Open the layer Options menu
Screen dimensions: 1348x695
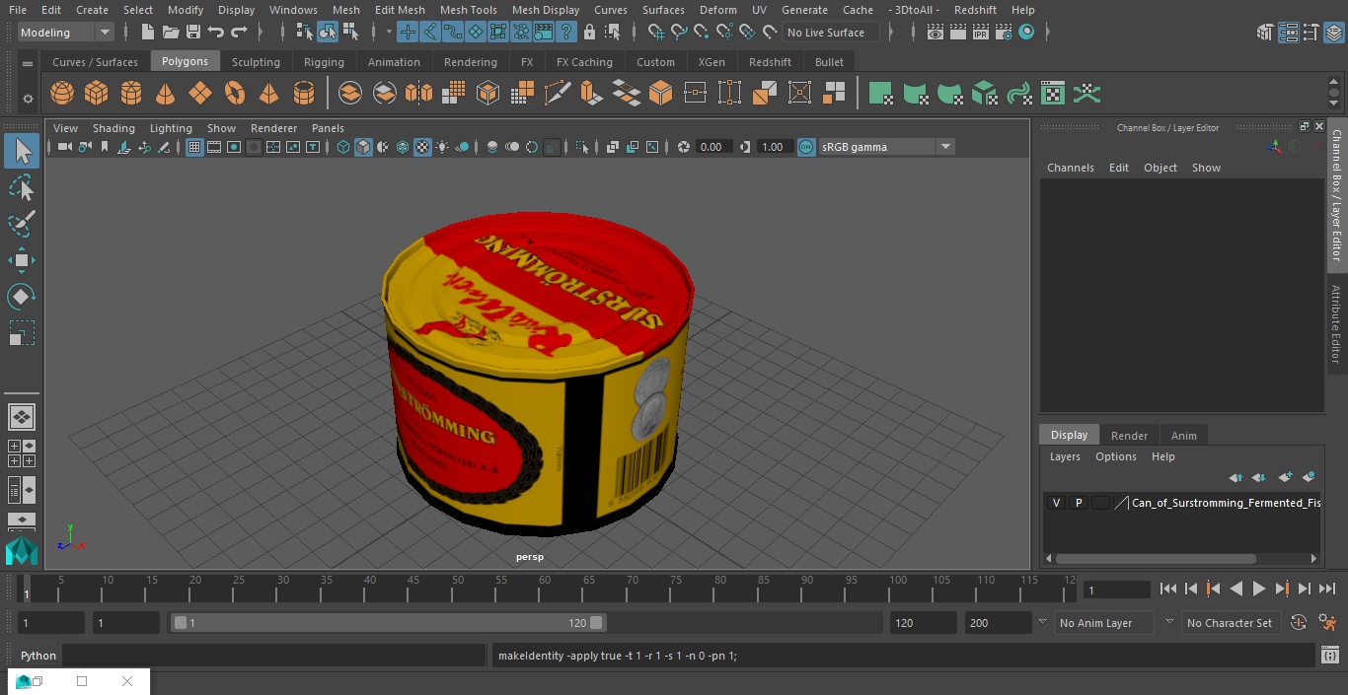pos(1116,456)
